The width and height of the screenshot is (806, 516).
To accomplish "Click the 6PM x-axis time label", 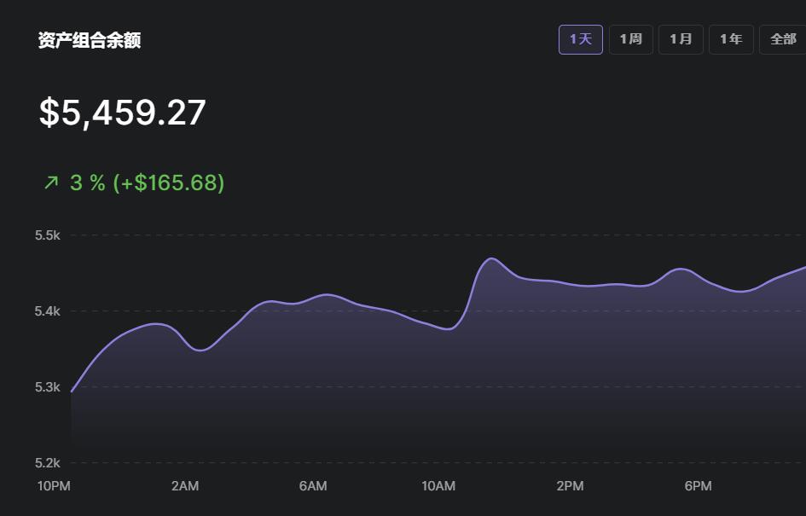I will pyautogui.click(x=698, y=486).
